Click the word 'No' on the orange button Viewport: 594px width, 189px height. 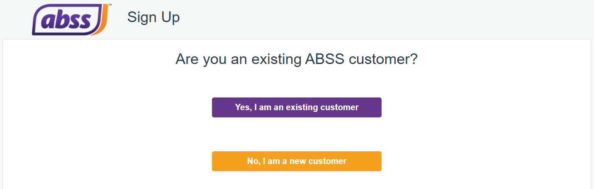coord(253,161)
